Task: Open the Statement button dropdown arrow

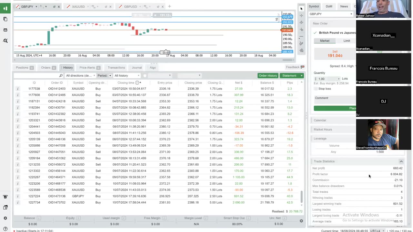Action: (x=301, y=75)
